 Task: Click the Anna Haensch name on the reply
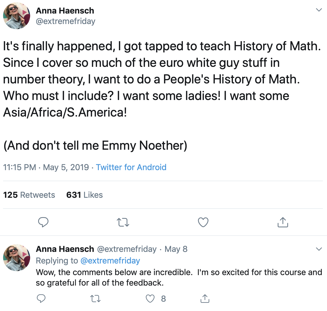click(x=65, y=249)
